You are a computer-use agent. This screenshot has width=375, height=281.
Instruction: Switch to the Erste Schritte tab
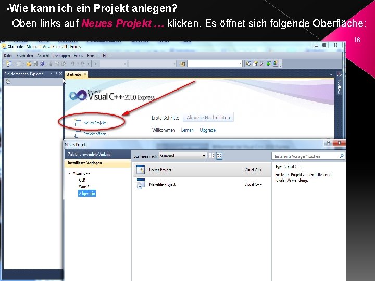(165, 118)
